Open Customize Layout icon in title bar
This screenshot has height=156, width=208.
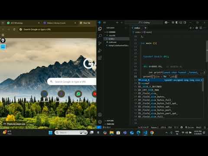click(173, 23)
